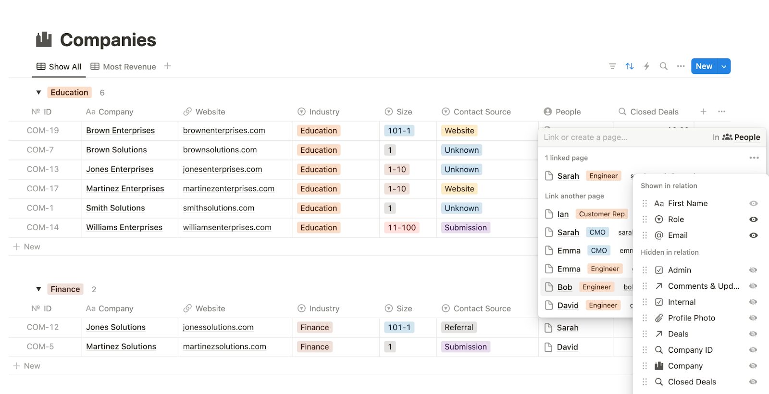Collapse the Education group
769x394 pixels.
(38, 92)
